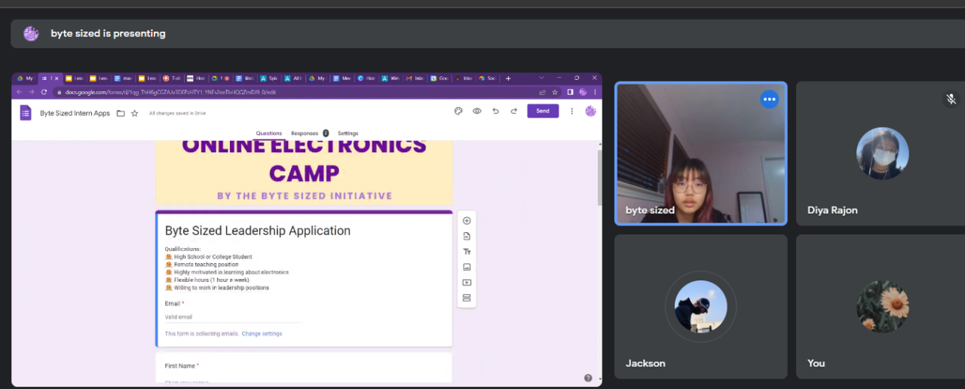The width and height of the screenshot is (965, 389).
Task: Click Responses count badge
Action: coord(326,133)
